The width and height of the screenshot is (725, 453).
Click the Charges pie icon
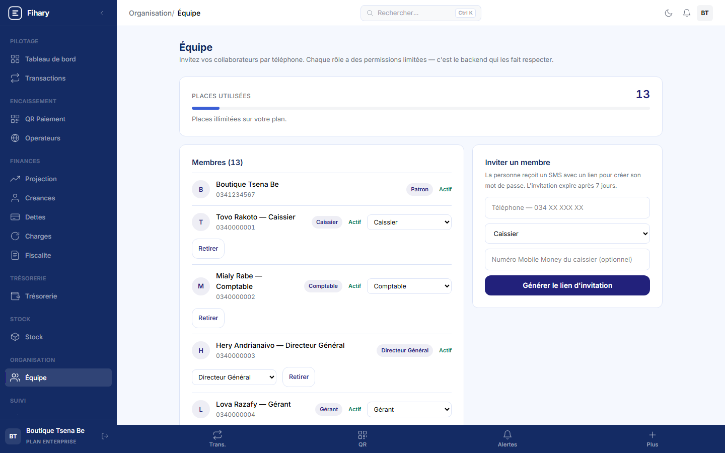pos(15,236)
